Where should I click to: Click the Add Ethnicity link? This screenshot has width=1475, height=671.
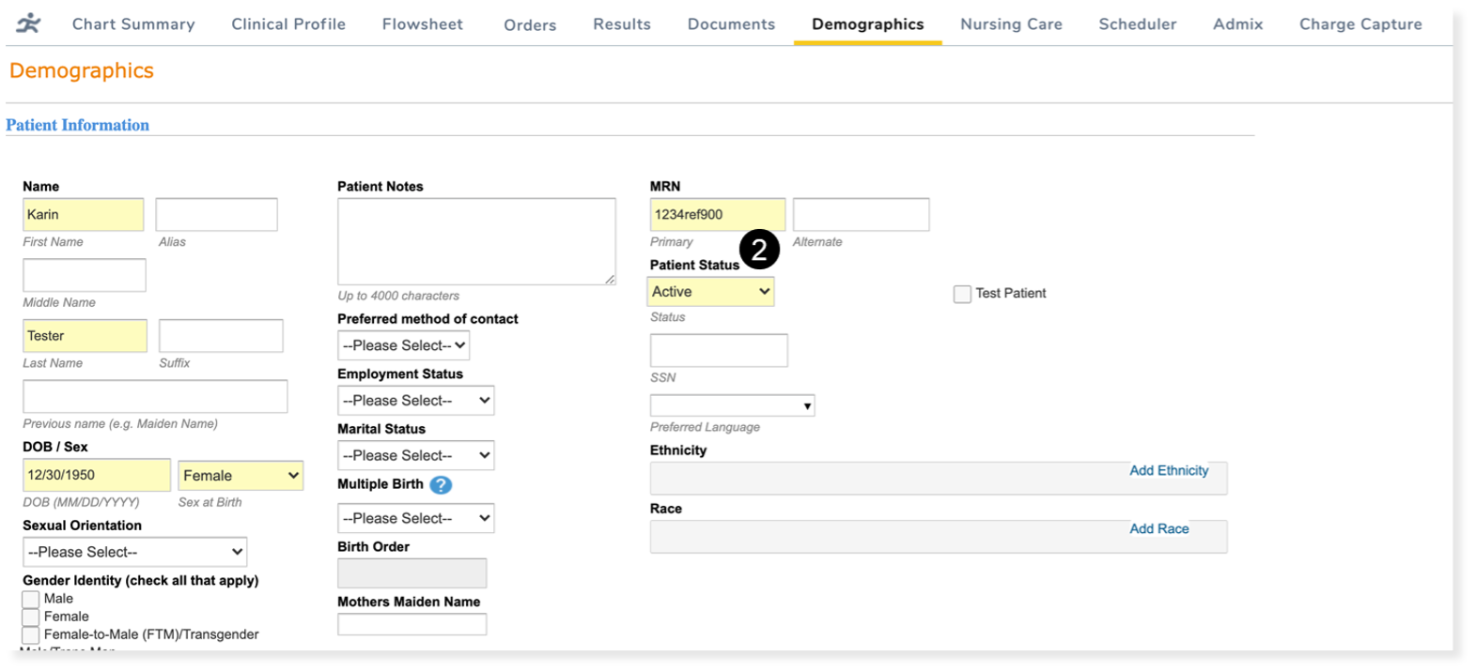pyautogui.click(x=1169, y=471)
